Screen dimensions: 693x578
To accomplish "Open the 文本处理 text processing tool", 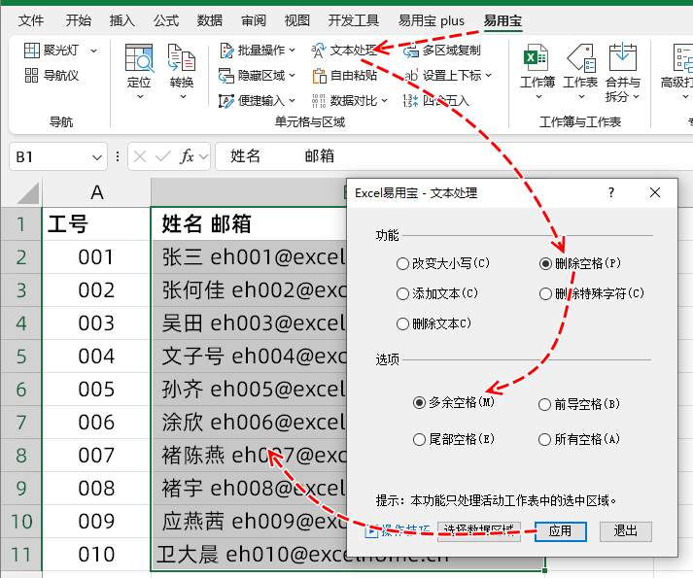I will pyautogui.click(x=344, y=51).
